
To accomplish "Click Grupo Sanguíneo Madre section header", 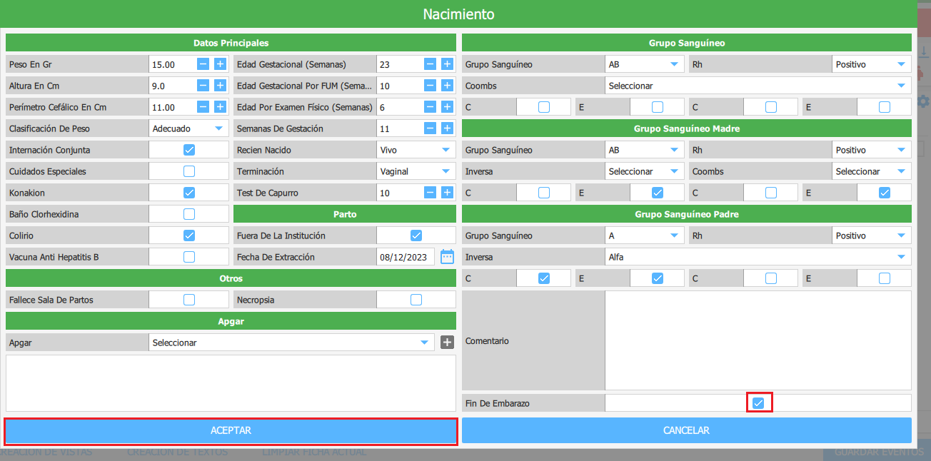I will coord(687,128).
